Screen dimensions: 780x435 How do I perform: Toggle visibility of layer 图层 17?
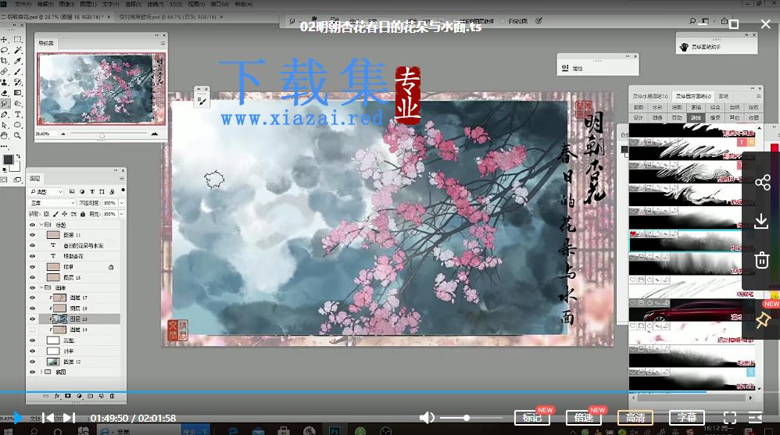(32, 298)
